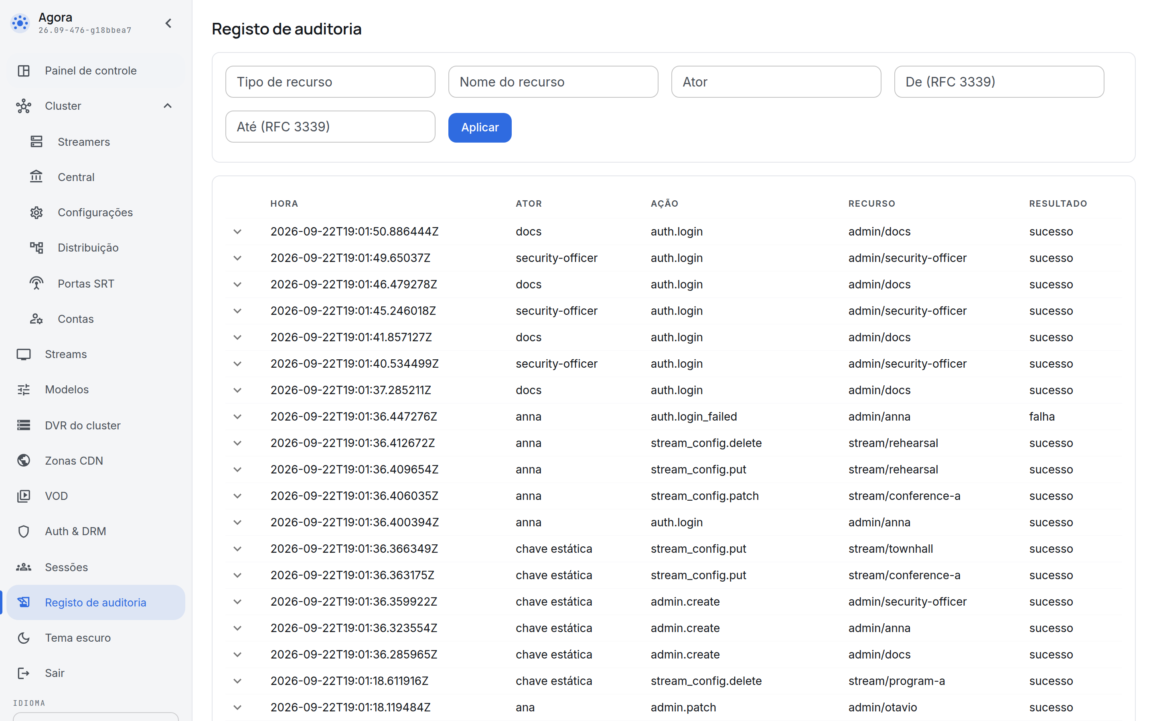Viewport: 1155px width, 721px height.
Task: Click the Configurações gear icon
Action: [x=36, y=212]
